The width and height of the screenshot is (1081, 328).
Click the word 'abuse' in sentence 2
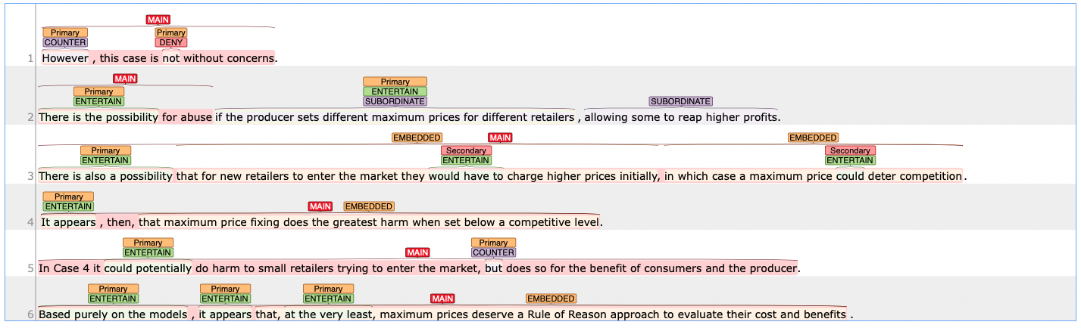[x=196, y=117]
